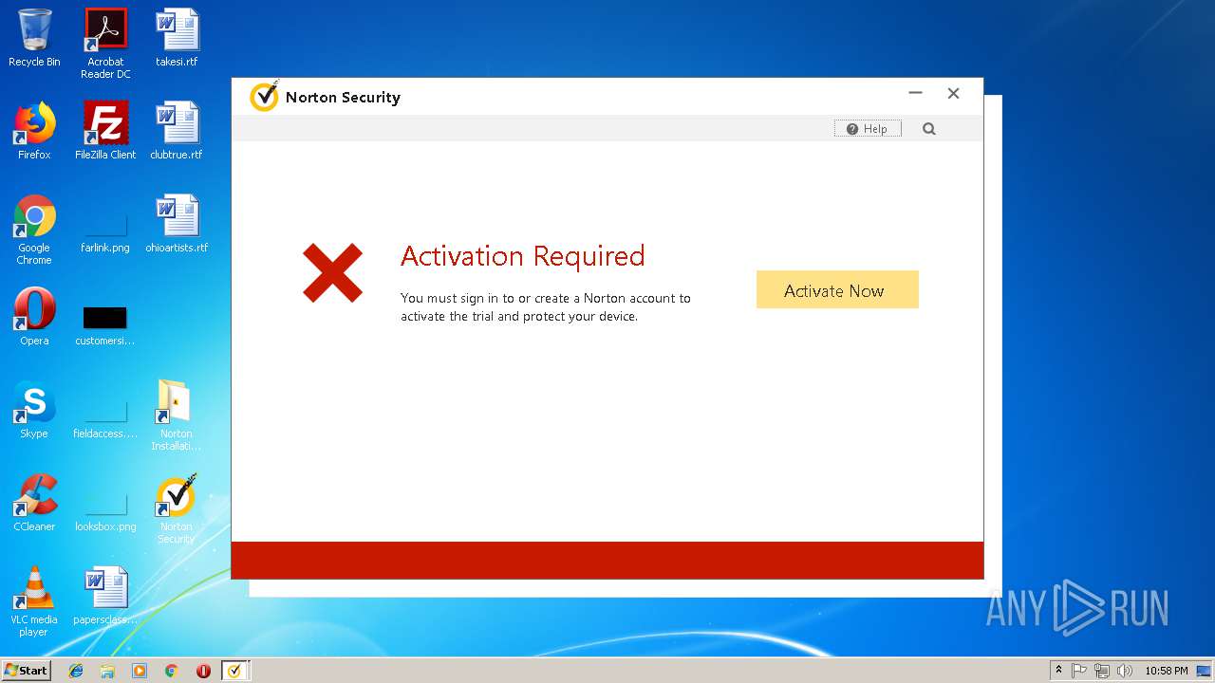Viewport: 1215px width, 683px height.
Task: Click the red X activation status icon
Action: coord(332,273)
